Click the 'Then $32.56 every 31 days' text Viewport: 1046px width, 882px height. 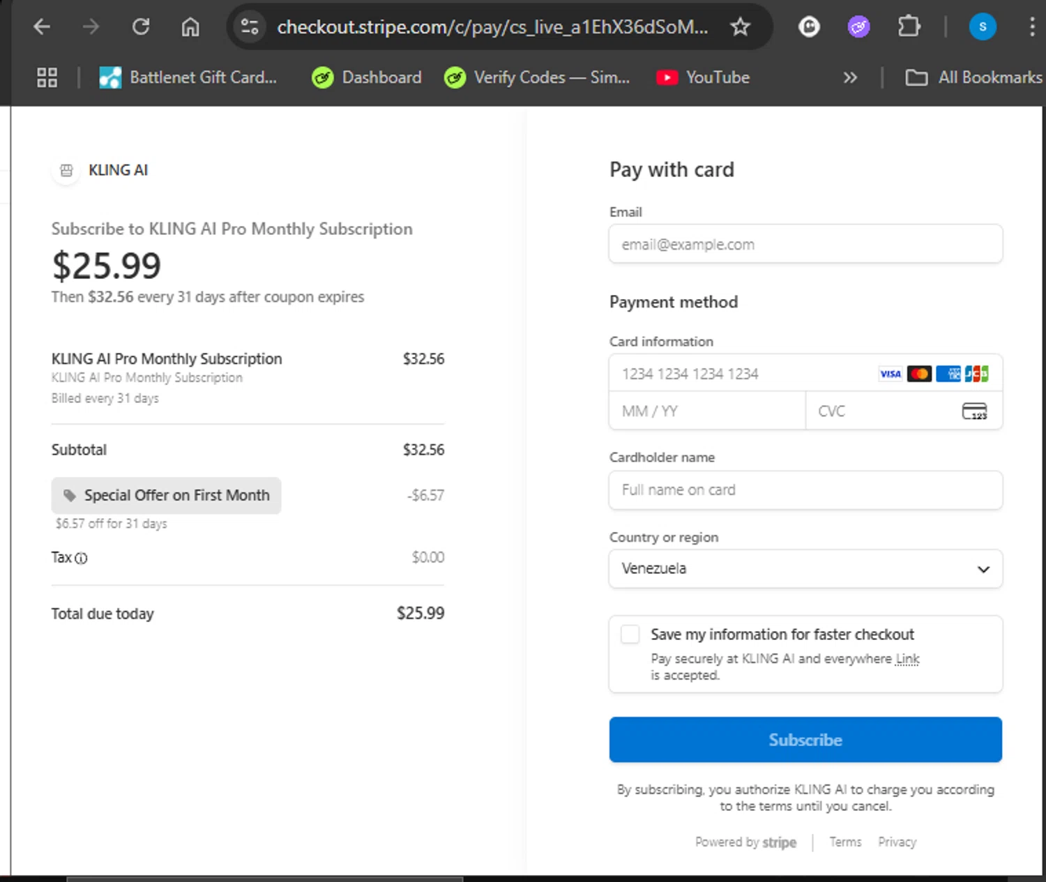pos(207,297)
